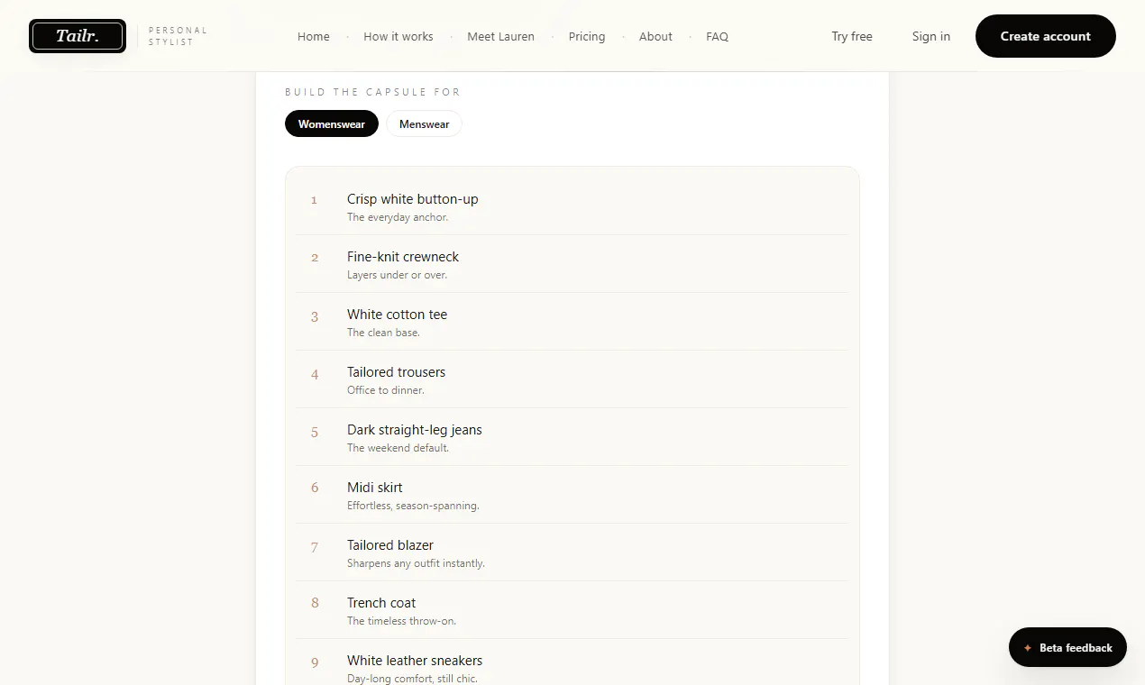Select the Fine-knit crewneck item
Image resolution: width=1145 pixels, height=685 pixels.
(x=572, y=264)
